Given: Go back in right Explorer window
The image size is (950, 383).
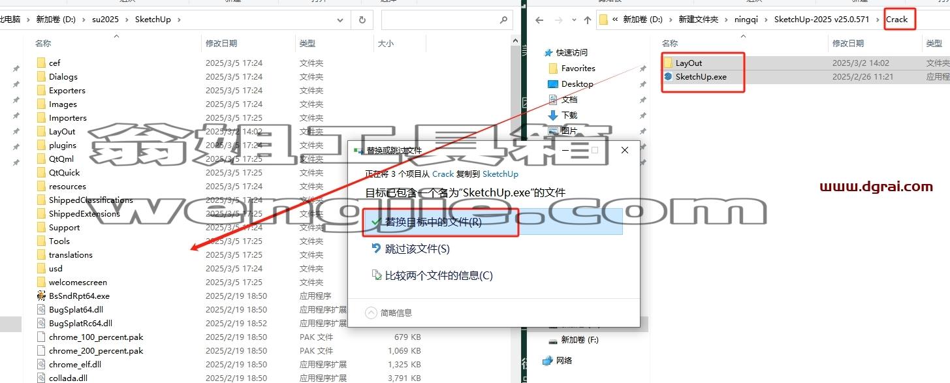Looking at the screenshot, I should [539, 20].
